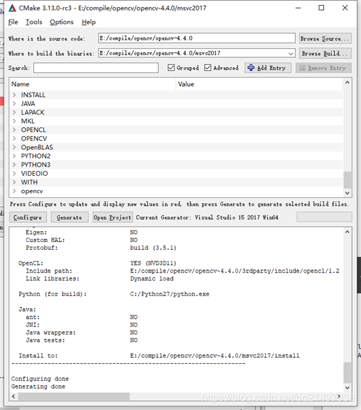361x410 pixels.
Task: Click the output log vertical scrollbar thumb
Action: [x=347, y=373]
